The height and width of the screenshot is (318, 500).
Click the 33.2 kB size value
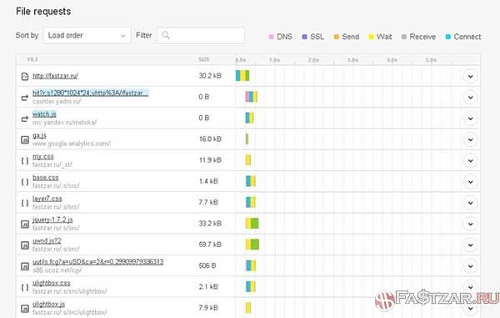(210, 224)
